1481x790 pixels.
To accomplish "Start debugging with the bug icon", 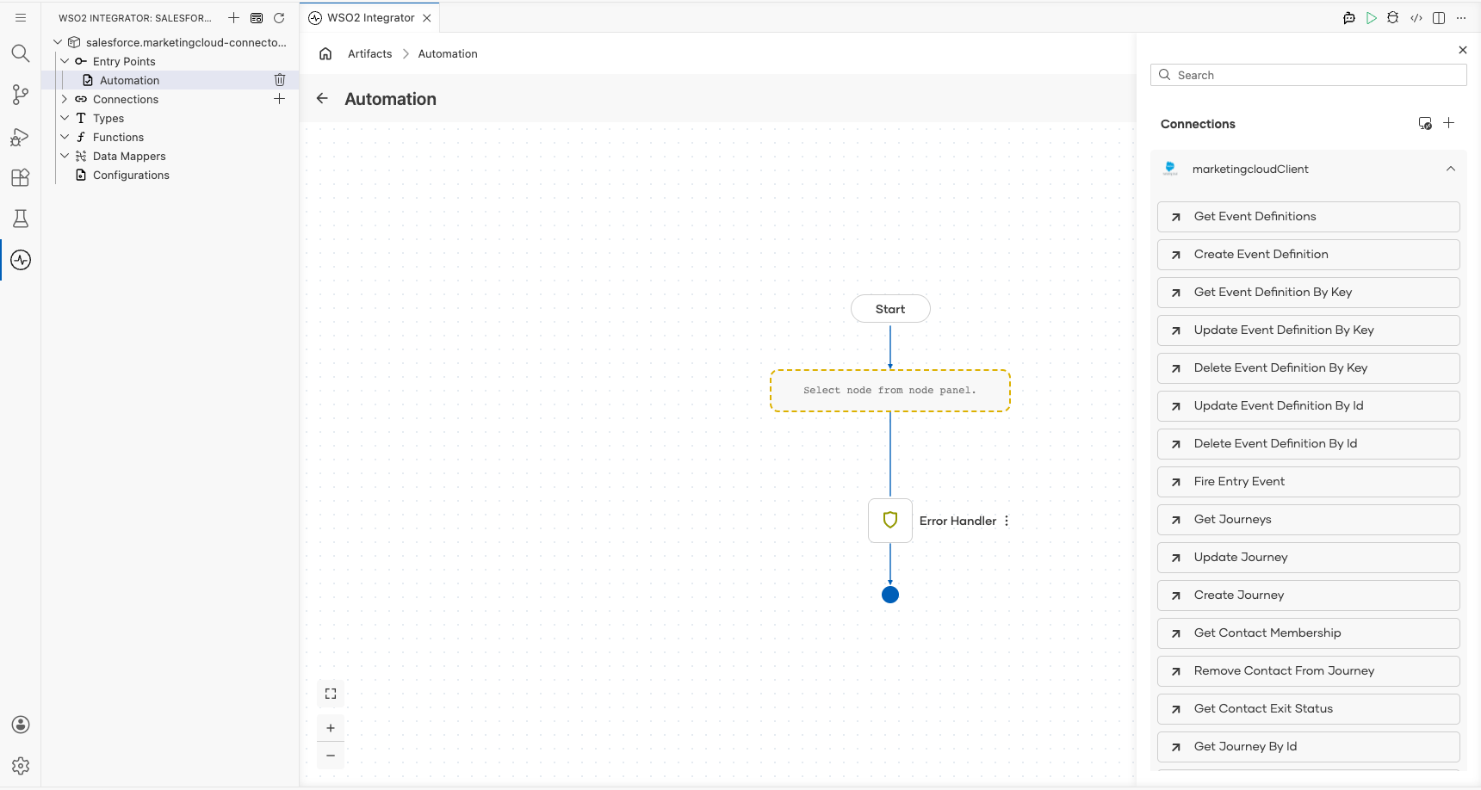I will (1393, 17).
